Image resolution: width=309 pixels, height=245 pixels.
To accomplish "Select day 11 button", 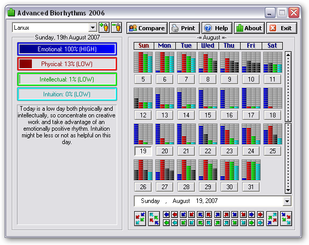I will tap(272, 79).
